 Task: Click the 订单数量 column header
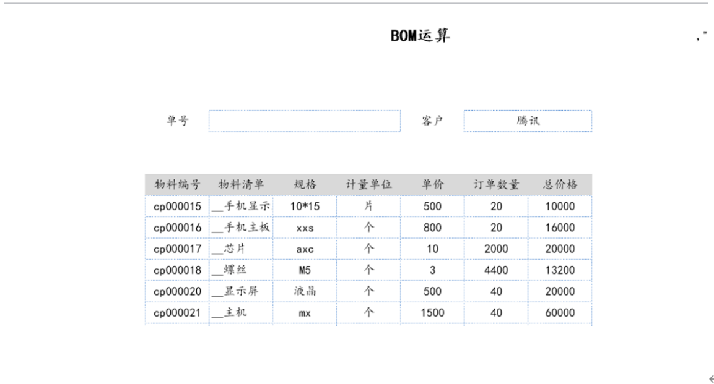pyautogui.click(x=496, y=184)
